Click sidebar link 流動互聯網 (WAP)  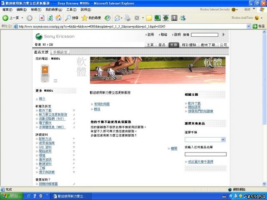(x=52, y=119)
